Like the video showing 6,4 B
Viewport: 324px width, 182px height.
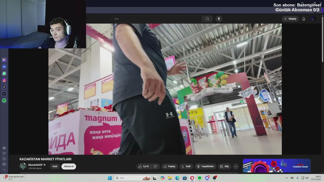click(x=144, y=166)
